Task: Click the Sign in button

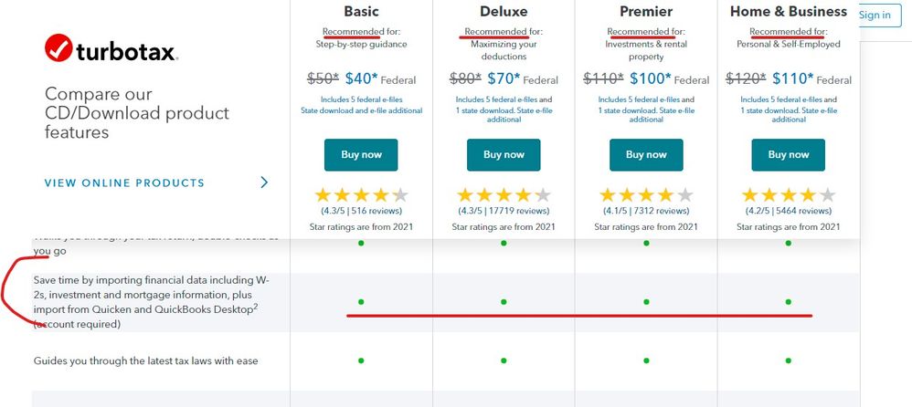Action: [875, 15]
